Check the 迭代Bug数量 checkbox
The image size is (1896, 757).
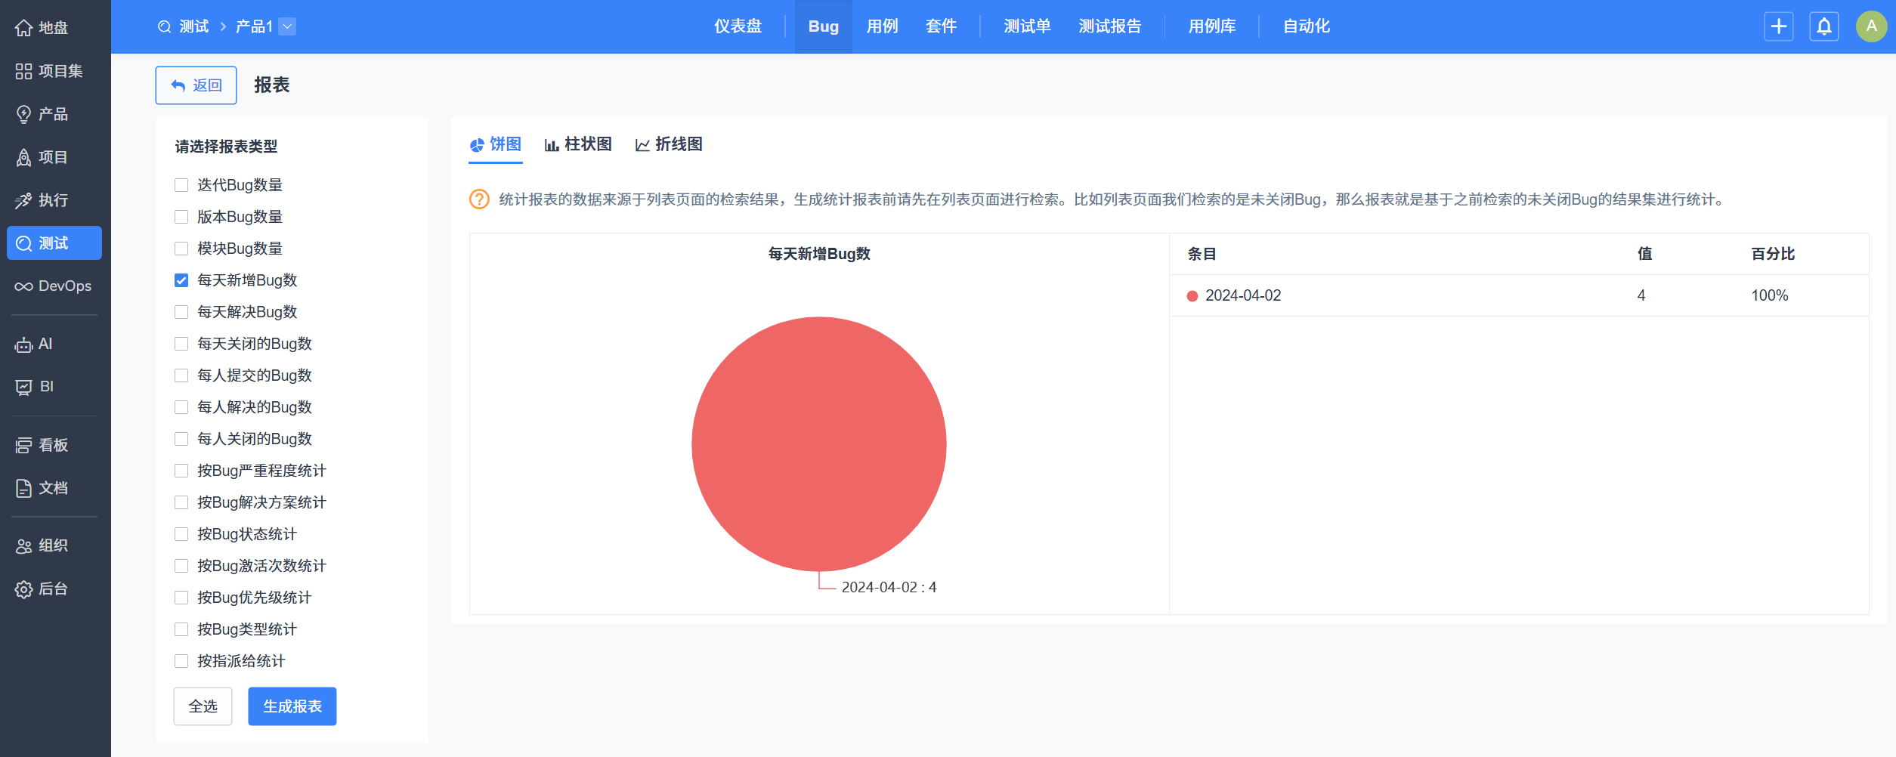coord(181,185)
